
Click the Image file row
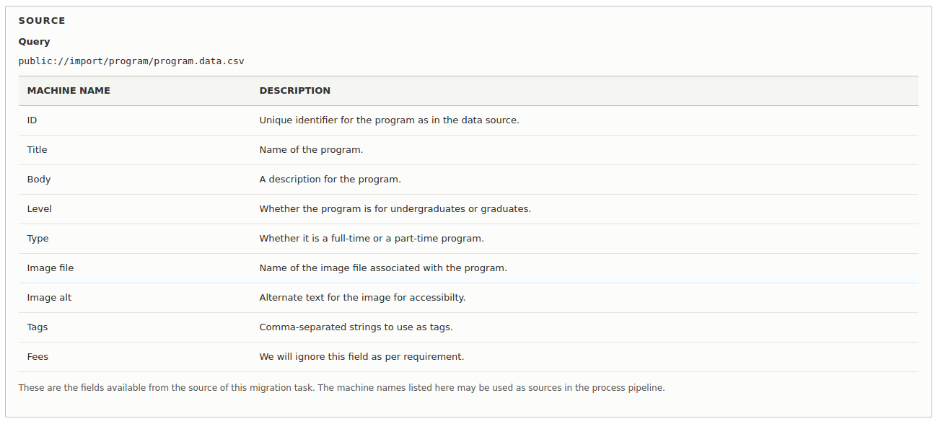[50, 268]
